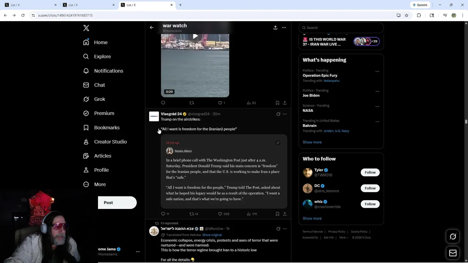Open Articles in left navigation

[97, 156]
